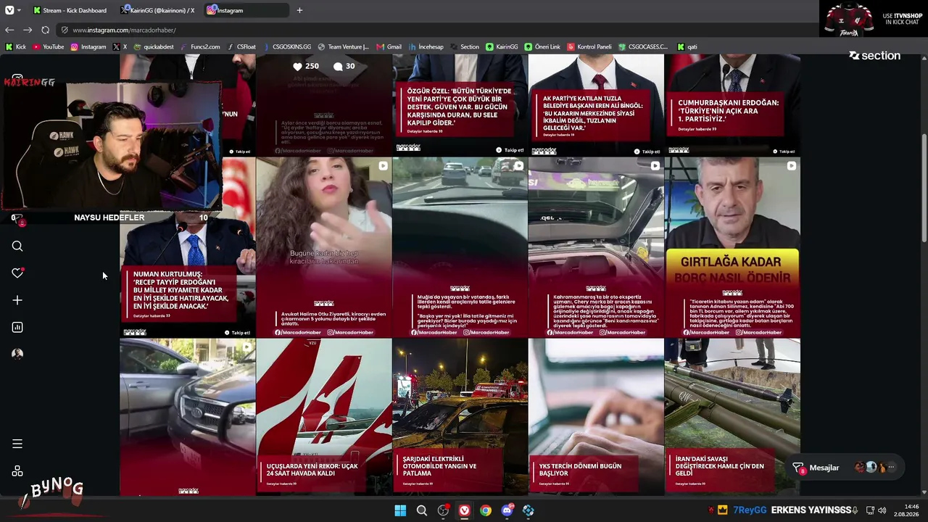Viewport: 928px width, 522px height.
Task: Open the Numan Kurtulmuş post
Action: pyautogui.click(x=187, y=247)
